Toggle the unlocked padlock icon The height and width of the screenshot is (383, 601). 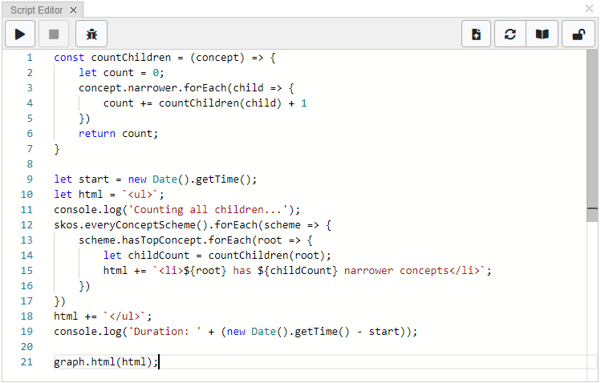[578, 34]
